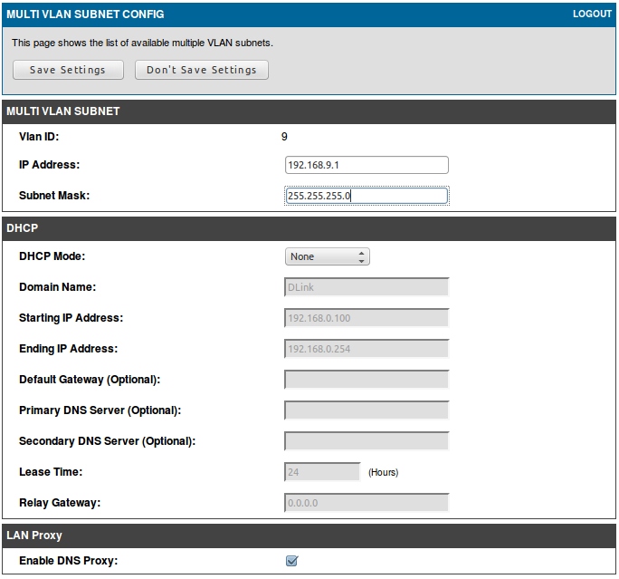This screenshot has height=579, width=619.
Task: Click into the Subnet Mask field
Action: coord(367,196)
